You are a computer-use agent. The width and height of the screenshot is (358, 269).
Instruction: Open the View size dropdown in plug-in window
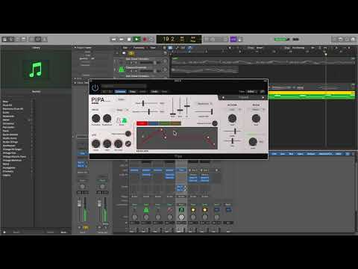tap(251, 91)
